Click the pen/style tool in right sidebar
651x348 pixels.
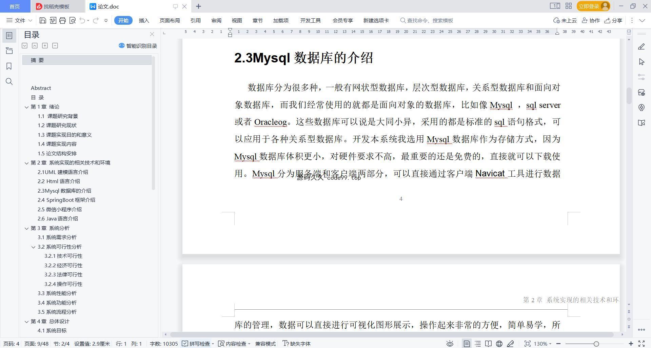pos(641,47)
